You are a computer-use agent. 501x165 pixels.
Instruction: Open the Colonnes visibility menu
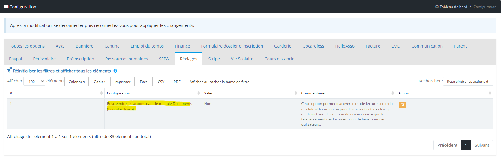[x=77, y=82]
